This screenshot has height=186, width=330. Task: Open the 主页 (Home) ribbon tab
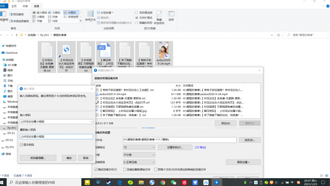click(x=14, y=6)
